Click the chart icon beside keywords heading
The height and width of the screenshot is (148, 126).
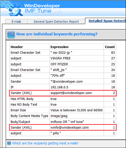click(x=11, y=35)
